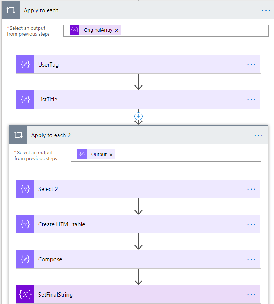Click the Output selection input field
The width and height of the screenshot is (274, 304).
click(186, 155)
